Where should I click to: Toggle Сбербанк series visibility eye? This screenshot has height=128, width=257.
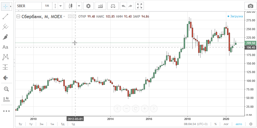click(70, 16)
